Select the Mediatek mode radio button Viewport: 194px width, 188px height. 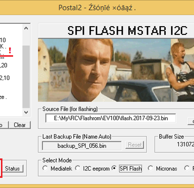(45, 168)
